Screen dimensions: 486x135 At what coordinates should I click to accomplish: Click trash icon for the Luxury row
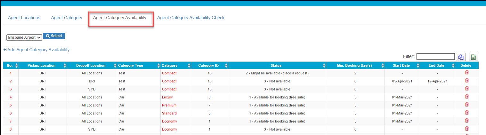[x=466, y=97]
